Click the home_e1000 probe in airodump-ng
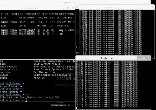Image resolution: width=156 pixels, height=110 pixels. click(x=69, y=30)
